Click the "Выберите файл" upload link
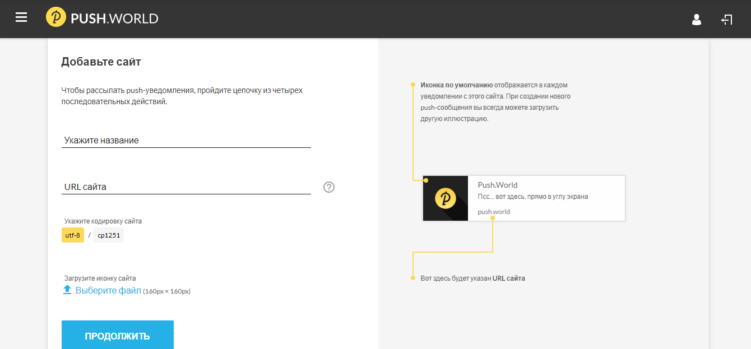 click(x=108, y=291)
